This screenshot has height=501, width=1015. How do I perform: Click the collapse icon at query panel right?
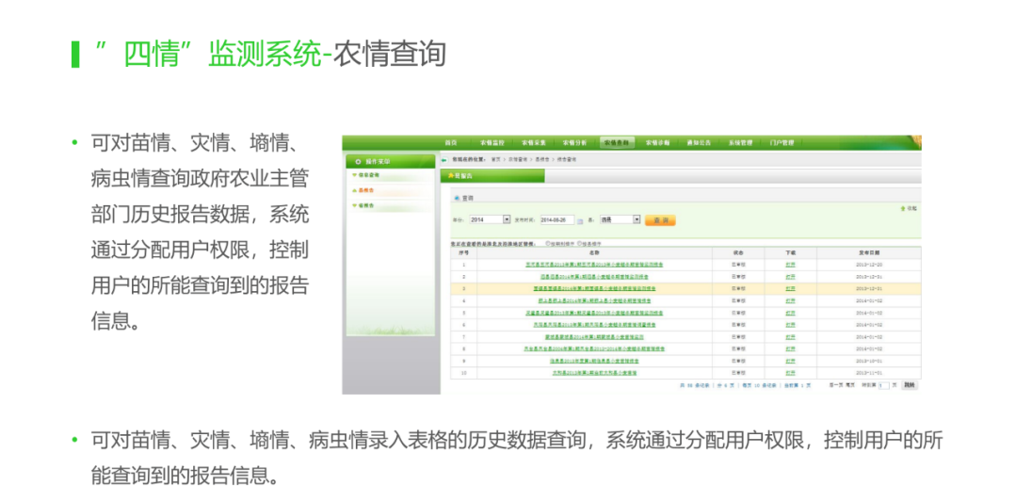pyautogui.click(x=904, y=208)
